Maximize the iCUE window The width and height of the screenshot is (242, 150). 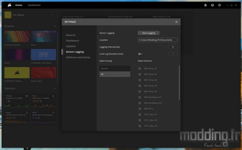tap(232, 5)
